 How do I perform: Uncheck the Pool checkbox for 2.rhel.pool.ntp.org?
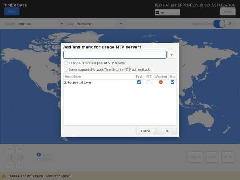pos(139,82)
